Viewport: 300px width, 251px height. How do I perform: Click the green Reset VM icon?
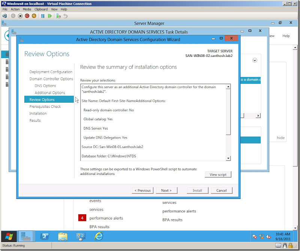(50, 16)
